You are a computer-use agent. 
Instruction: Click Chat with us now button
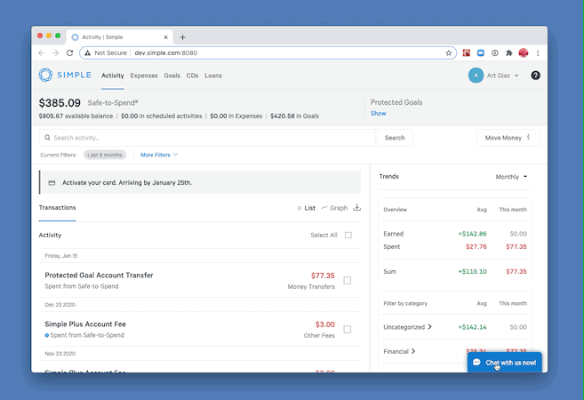[x=505, y=362]
